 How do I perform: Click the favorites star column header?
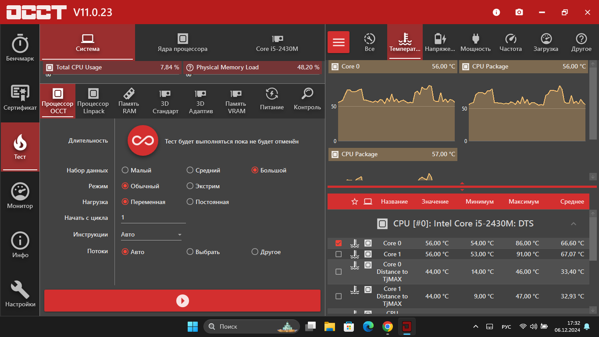[x=355, y=202]
